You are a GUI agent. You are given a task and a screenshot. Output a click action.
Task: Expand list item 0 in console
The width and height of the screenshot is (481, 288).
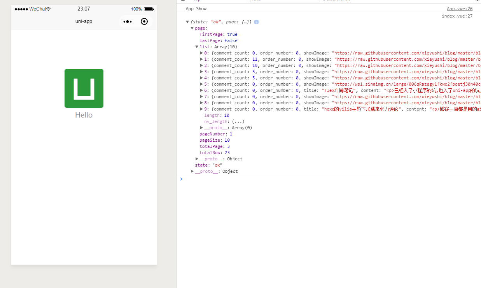201,53
